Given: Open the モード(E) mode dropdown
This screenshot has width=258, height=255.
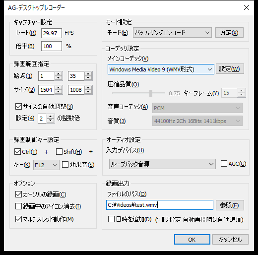Looking at the screenshot, I should tap(172, 33).
